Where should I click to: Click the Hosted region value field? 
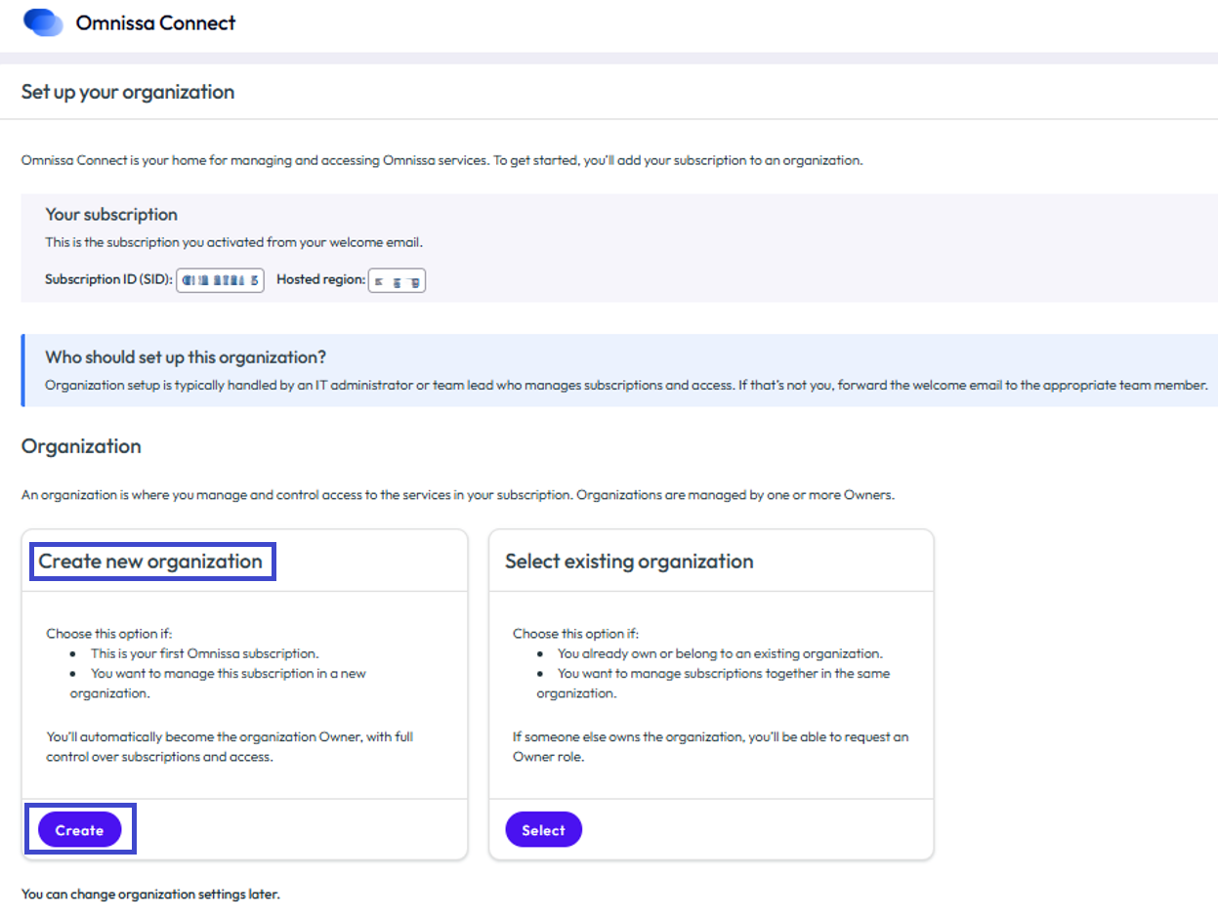(397, 280)
